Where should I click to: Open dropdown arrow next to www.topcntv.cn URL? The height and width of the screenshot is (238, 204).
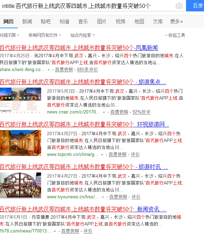102,155
